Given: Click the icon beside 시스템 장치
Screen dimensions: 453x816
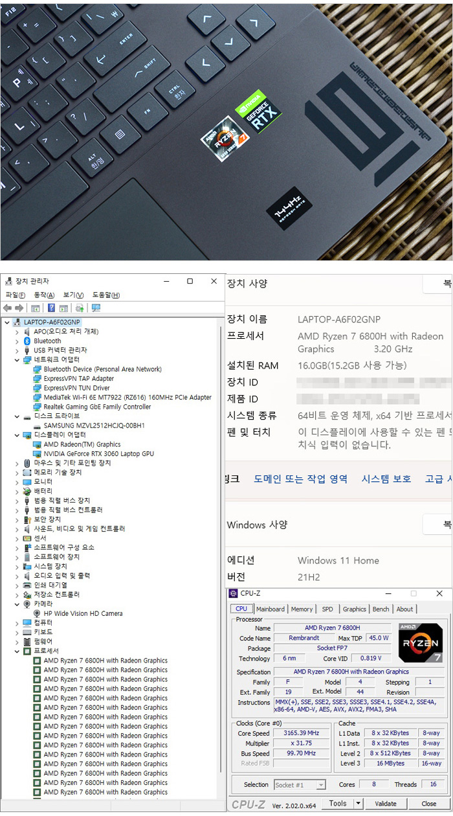Looking at the screenshot, I should 27,566.
